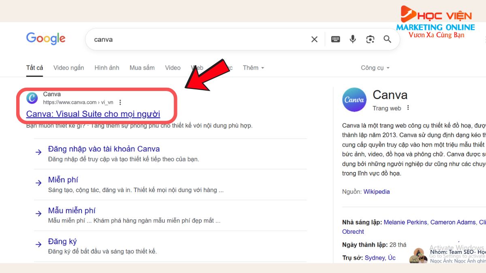Click arrow icon beside Mẫu miễn phí sitelink

point(38,214)
